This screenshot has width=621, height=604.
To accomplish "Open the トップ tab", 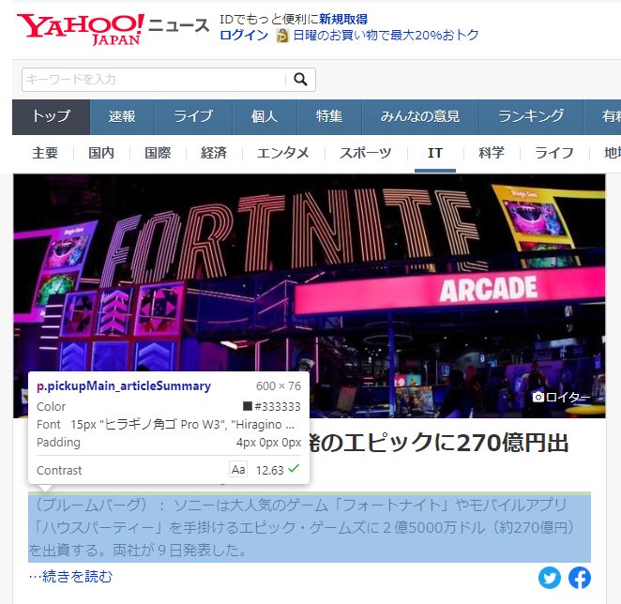I will (x=51, y=117).
